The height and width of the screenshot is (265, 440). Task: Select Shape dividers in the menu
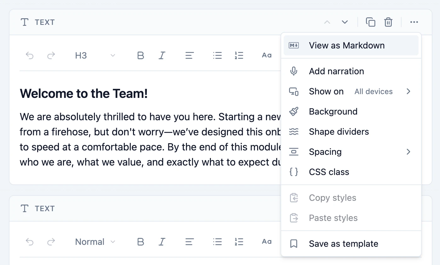(351, 132)
